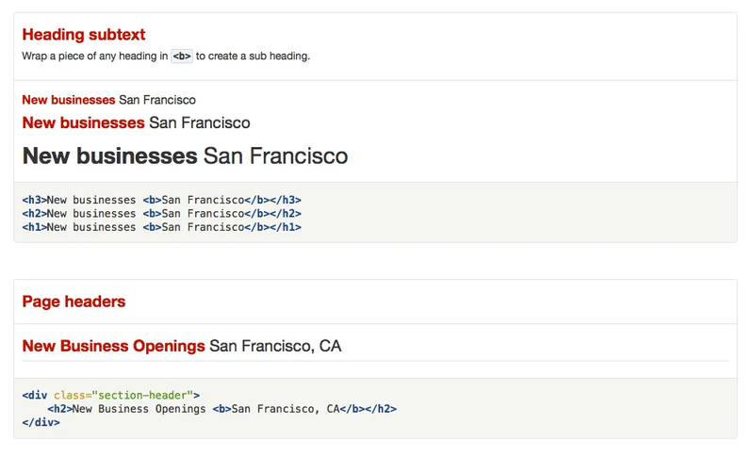Click the h2 'New Business Openings' code line
The image size is (754, 457).
coord(221,409)
